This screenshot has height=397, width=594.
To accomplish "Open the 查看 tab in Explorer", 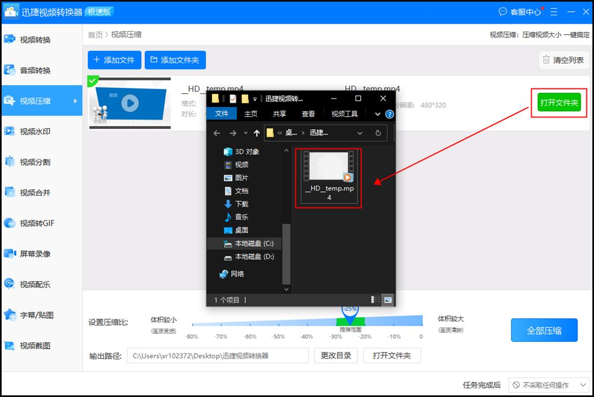I will pos(308,113).
